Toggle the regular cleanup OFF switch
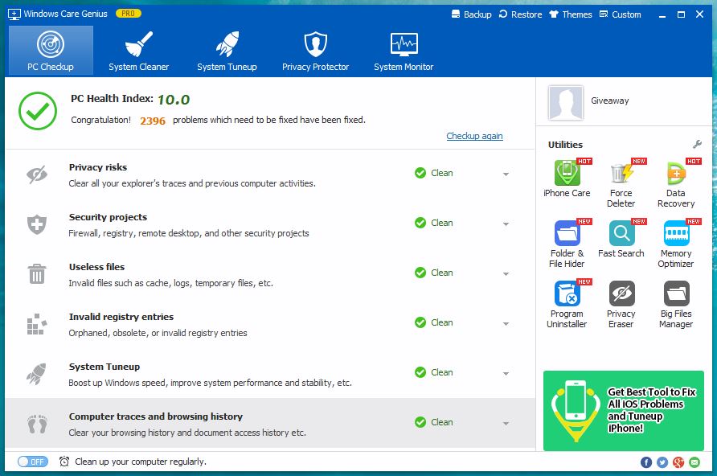This screenshot has height=476, width=717. pyautogui.click(x=32, y=462)
